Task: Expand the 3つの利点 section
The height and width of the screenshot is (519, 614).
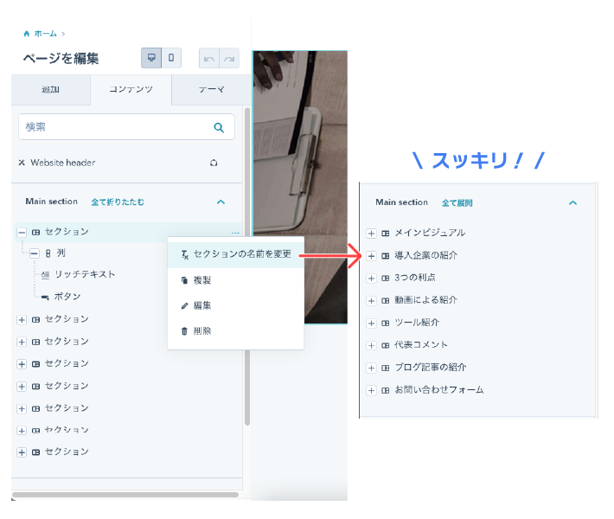Action: click(x=371, y=279)
